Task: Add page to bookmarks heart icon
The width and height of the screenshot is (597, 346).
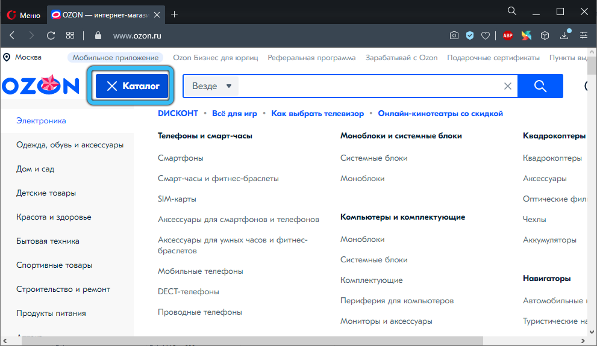Action: [486, 36]
